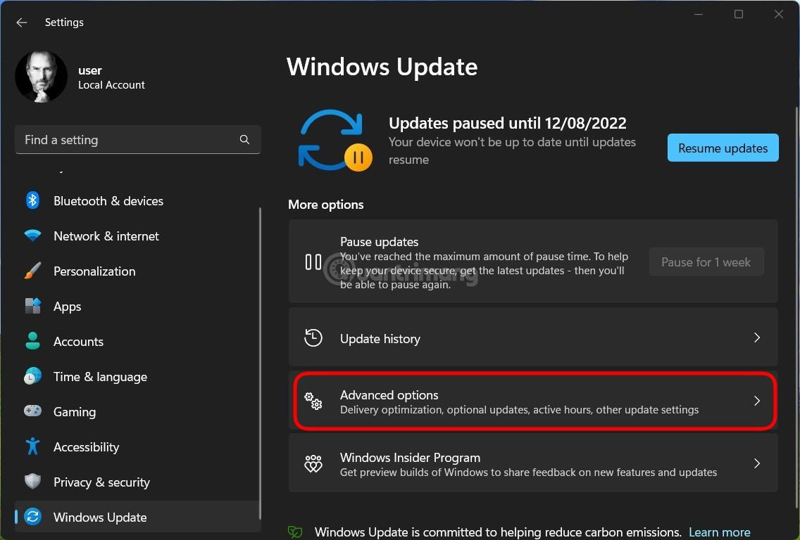Click the Gaming controller icon

(32, 411)
